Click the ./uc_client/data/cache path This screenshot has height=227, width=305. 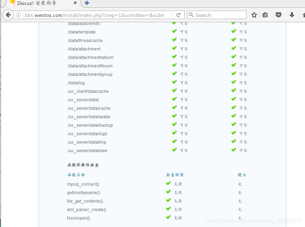(88, 91)
